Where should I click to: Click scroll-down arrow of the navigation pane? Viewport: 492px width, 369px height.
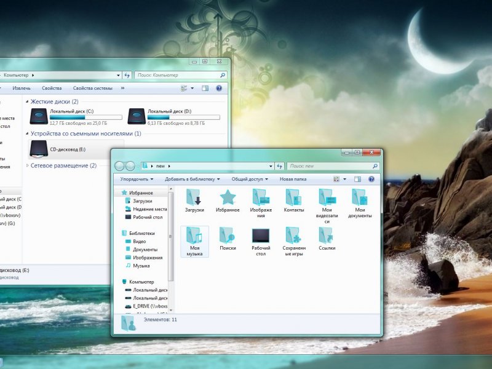pyautogui.click(x=171, y=310)
